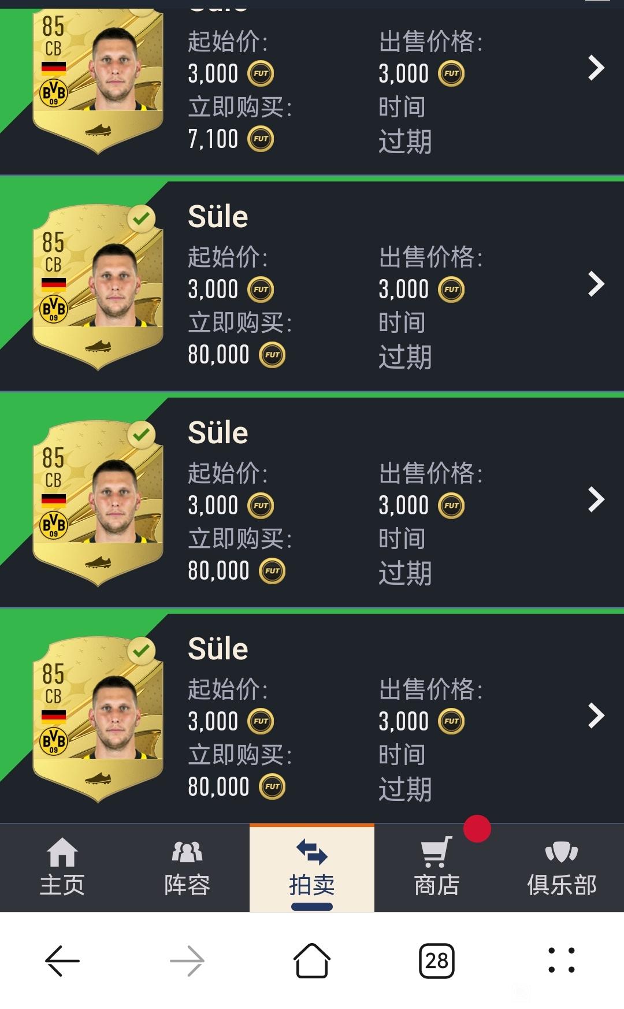Open the 主页 home icon
Image resolution: width=624 pixels, height=1009 pixels.
(62, 853)
